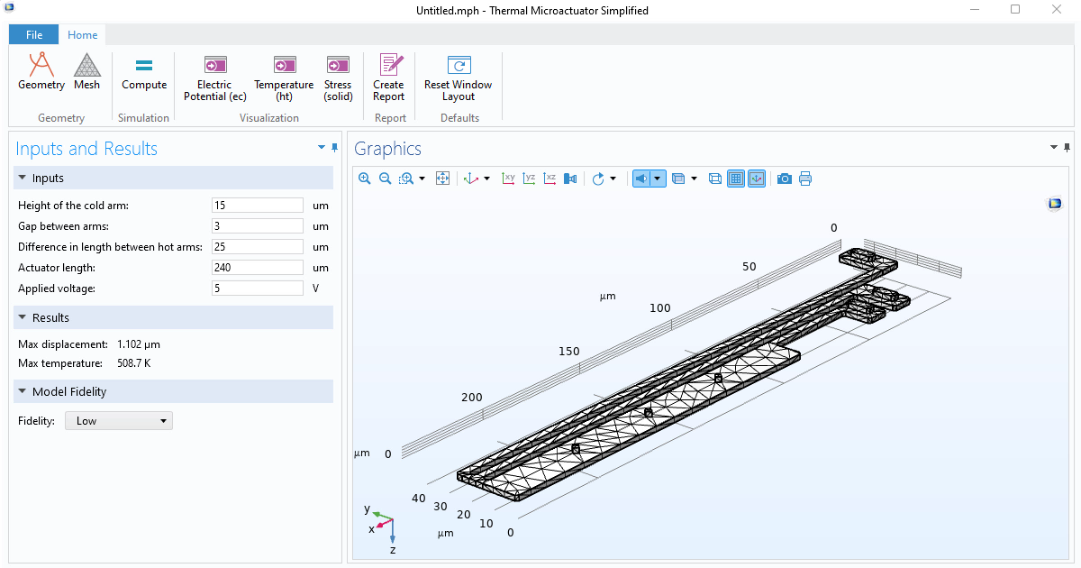The width and height of the screenshot is (1081, 568).
Task: Collapse the Model Fidelity section
Action: click(23, 392)
